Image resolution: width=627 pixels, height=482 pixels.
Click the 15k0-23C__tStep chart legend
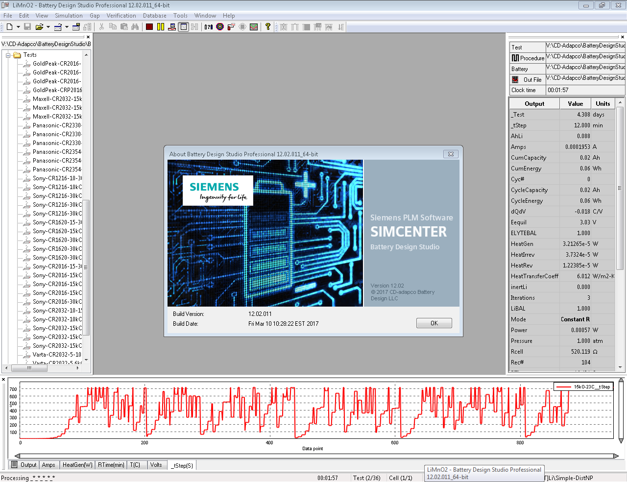pos(583,386)
